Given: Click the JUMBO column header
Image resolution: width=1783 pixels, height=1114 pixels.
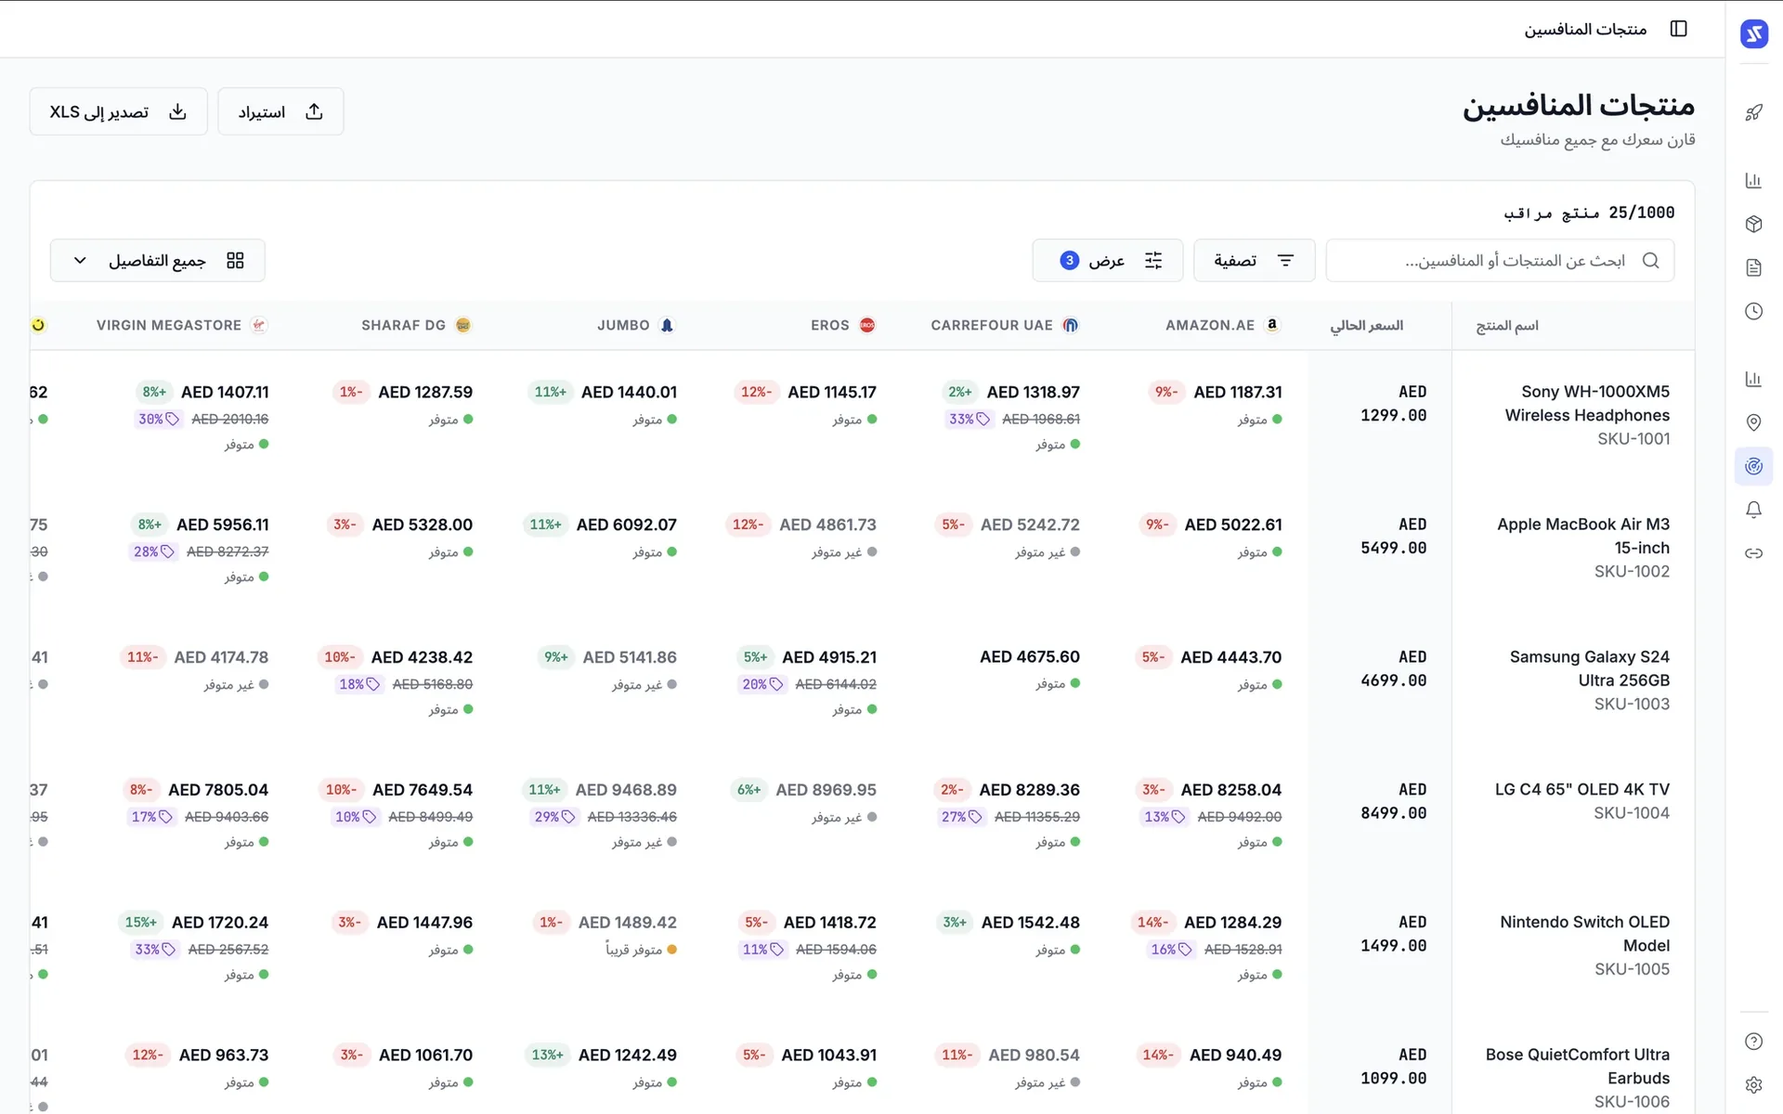Looking at the screenshot, I should tap(623, 326).
